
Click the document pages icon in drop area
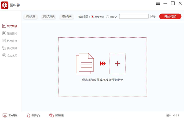[x=85, y=64]
